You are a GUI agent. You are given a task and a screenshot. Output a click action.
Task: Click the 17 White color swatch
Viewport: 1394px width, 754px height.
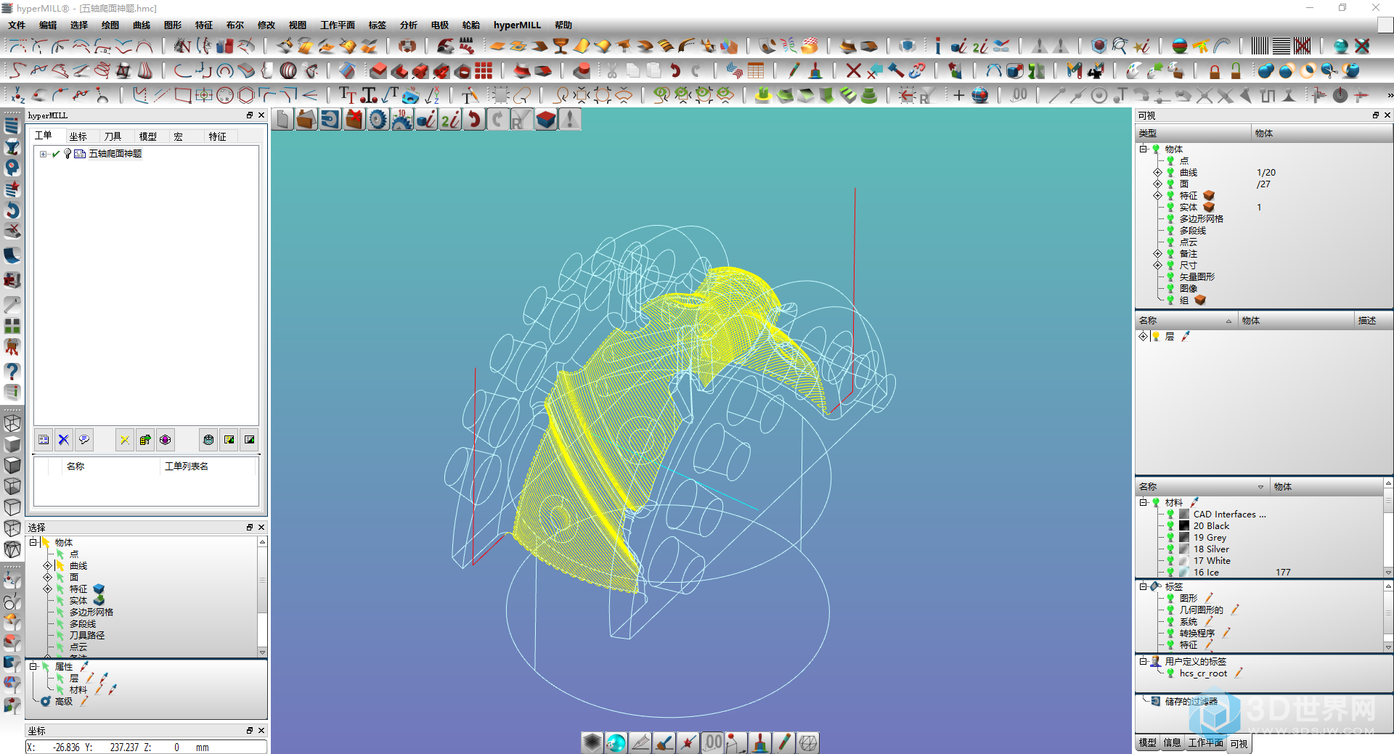pyautogui.click(x=1184, y=561)
